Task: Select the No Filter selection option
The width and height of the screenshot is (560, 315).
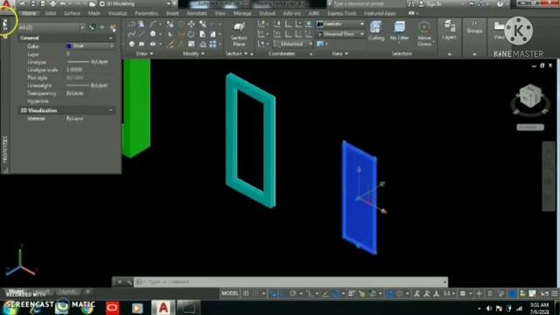Action: (399, 31)
